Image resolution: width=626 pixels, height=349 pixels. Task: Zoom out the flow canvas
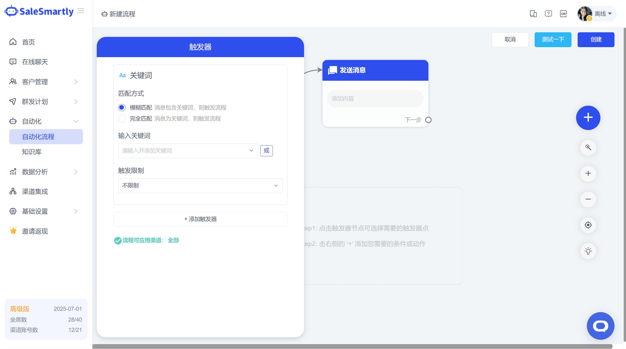pyautogui.click(x=588, y=199)
